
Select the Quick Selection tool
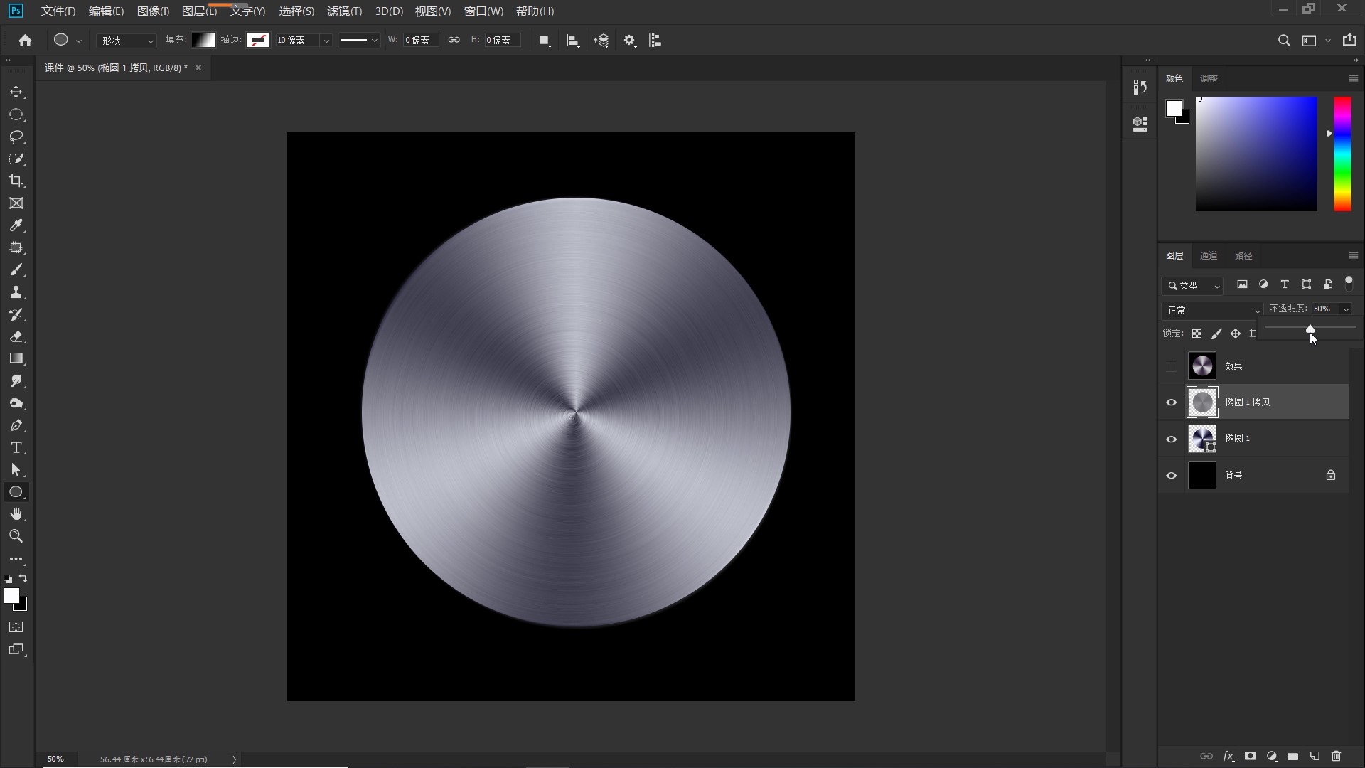16,159
